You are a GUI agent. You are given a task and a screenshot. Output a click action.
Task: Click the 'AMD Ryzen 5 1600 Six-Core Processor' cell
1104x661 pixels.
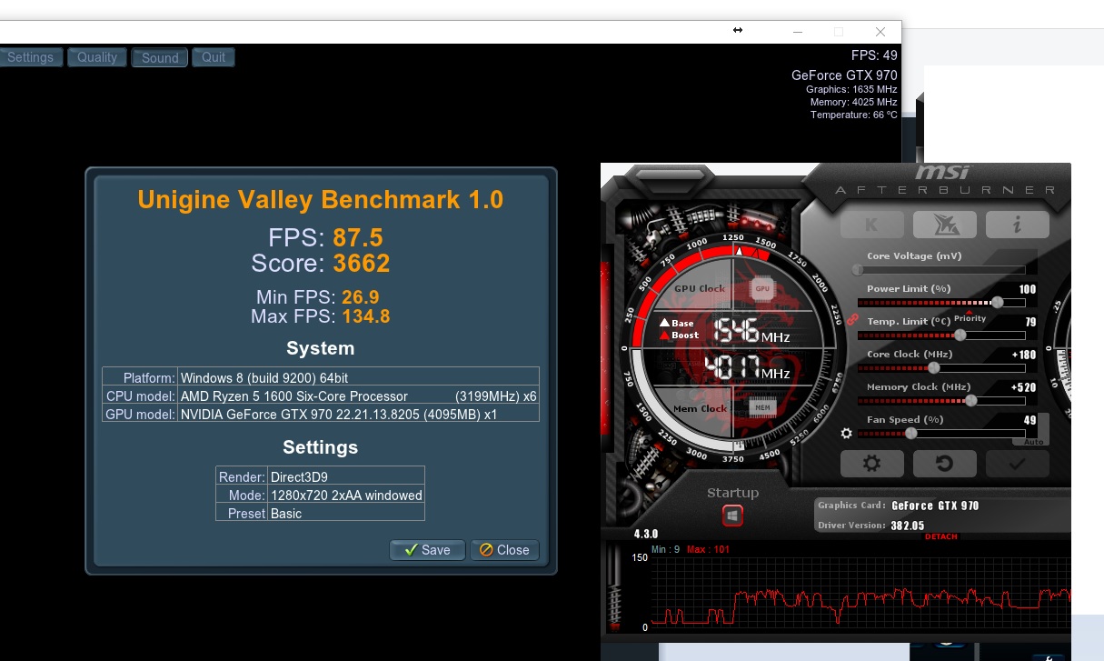coord(359,396)
